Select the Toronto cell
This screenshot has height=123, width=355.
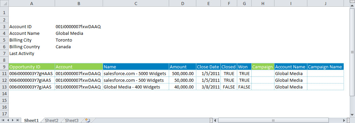pyautogui.click(x=79, y=40)
